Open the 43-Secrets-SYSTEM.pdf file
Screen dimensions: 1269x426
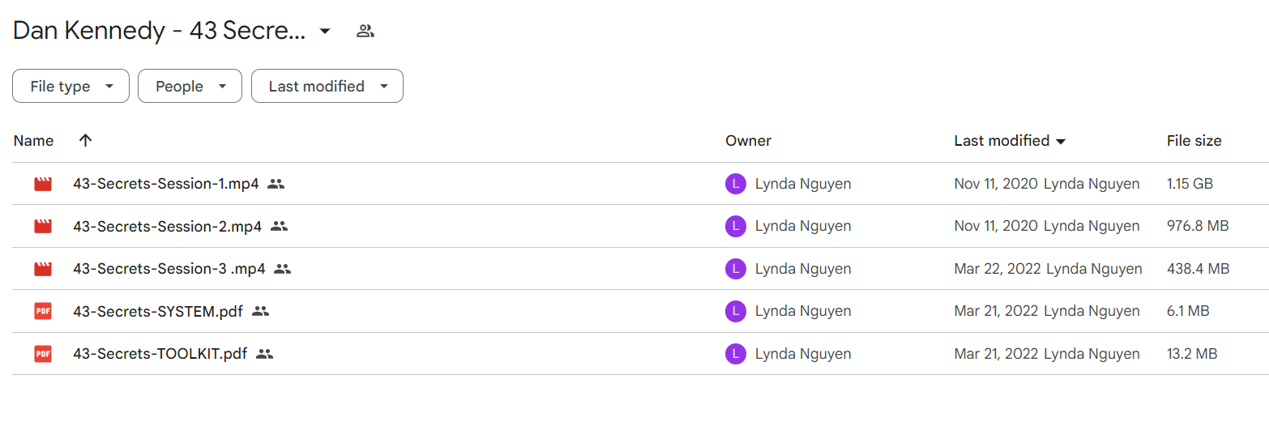tap(158, 311)
